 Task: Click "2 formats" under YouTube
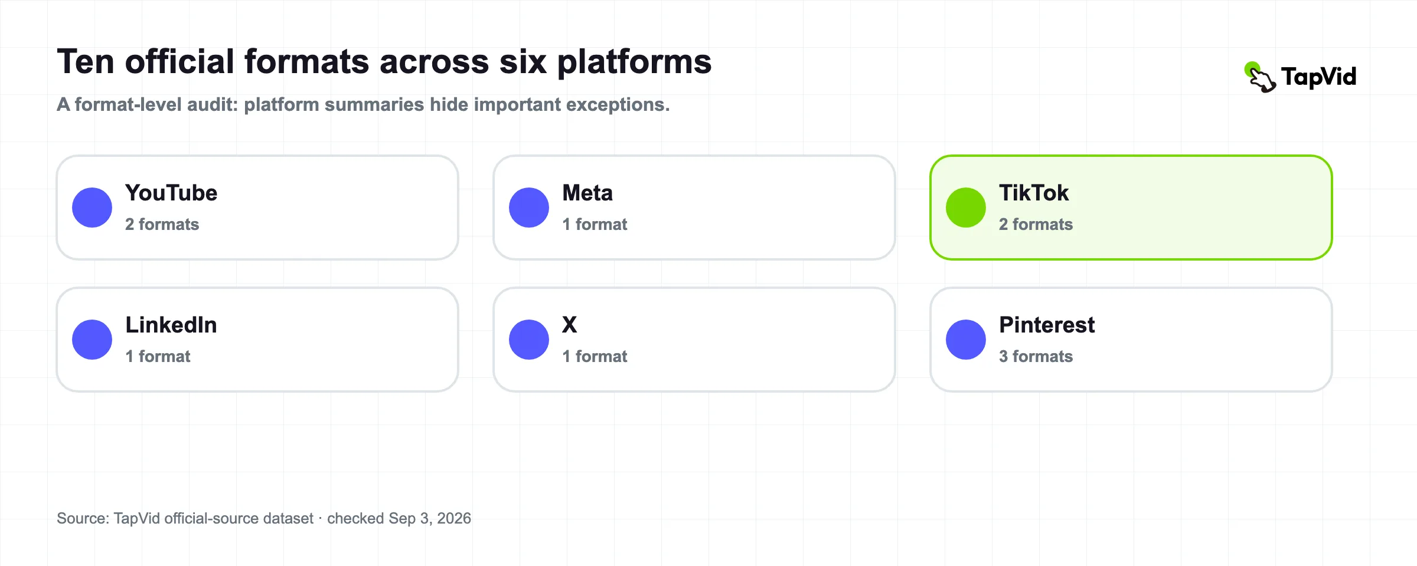162,224
